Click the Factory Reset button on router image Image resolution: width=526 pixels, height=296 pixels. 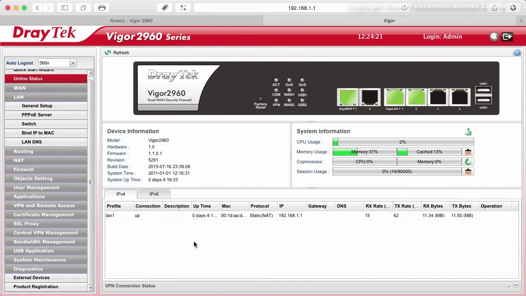point(260,99)
